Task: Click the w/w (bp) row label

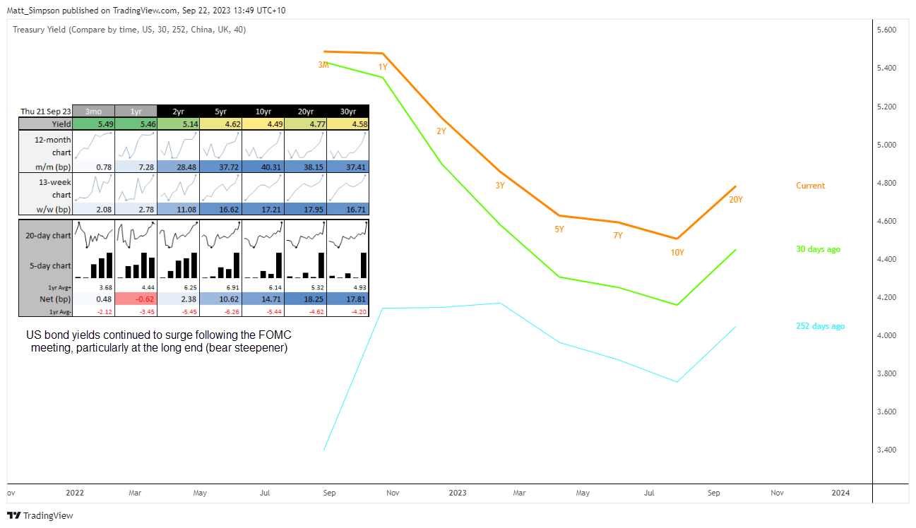Action: (45, 210)
